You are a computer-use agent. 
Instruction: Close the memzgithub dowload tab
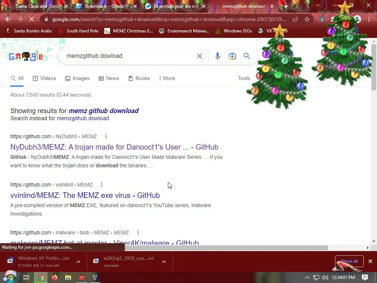click(x=272, y=7)
